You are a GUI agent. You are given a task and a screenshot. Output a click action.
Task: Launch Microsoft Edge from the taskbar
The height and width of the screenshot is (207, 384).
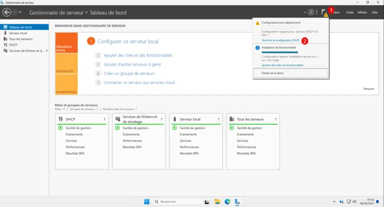pos(227,201)
